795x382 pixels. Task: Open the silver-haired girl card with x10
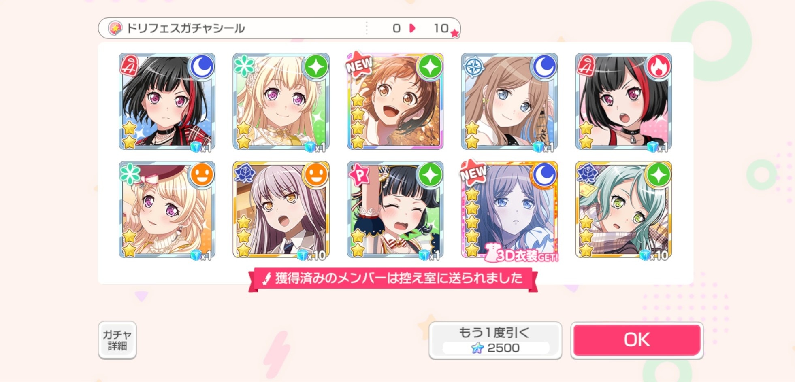281,210
